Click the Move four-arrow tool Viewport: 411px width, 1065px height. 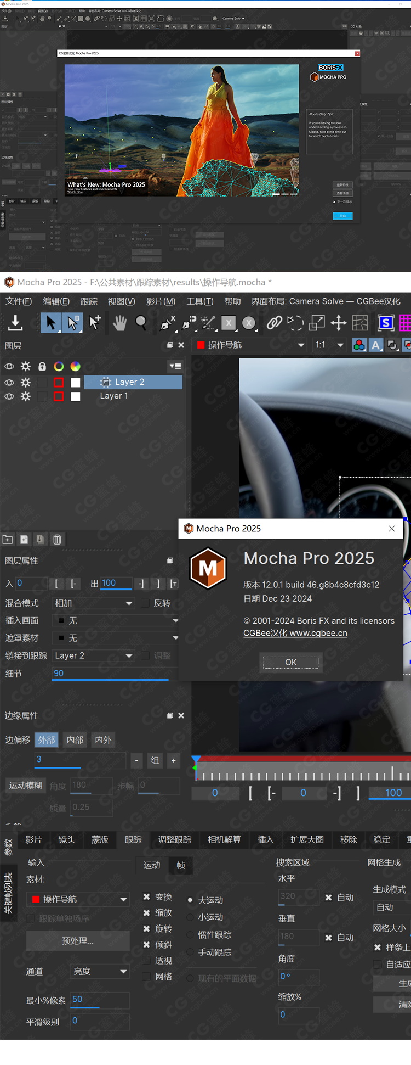(338, 323)
